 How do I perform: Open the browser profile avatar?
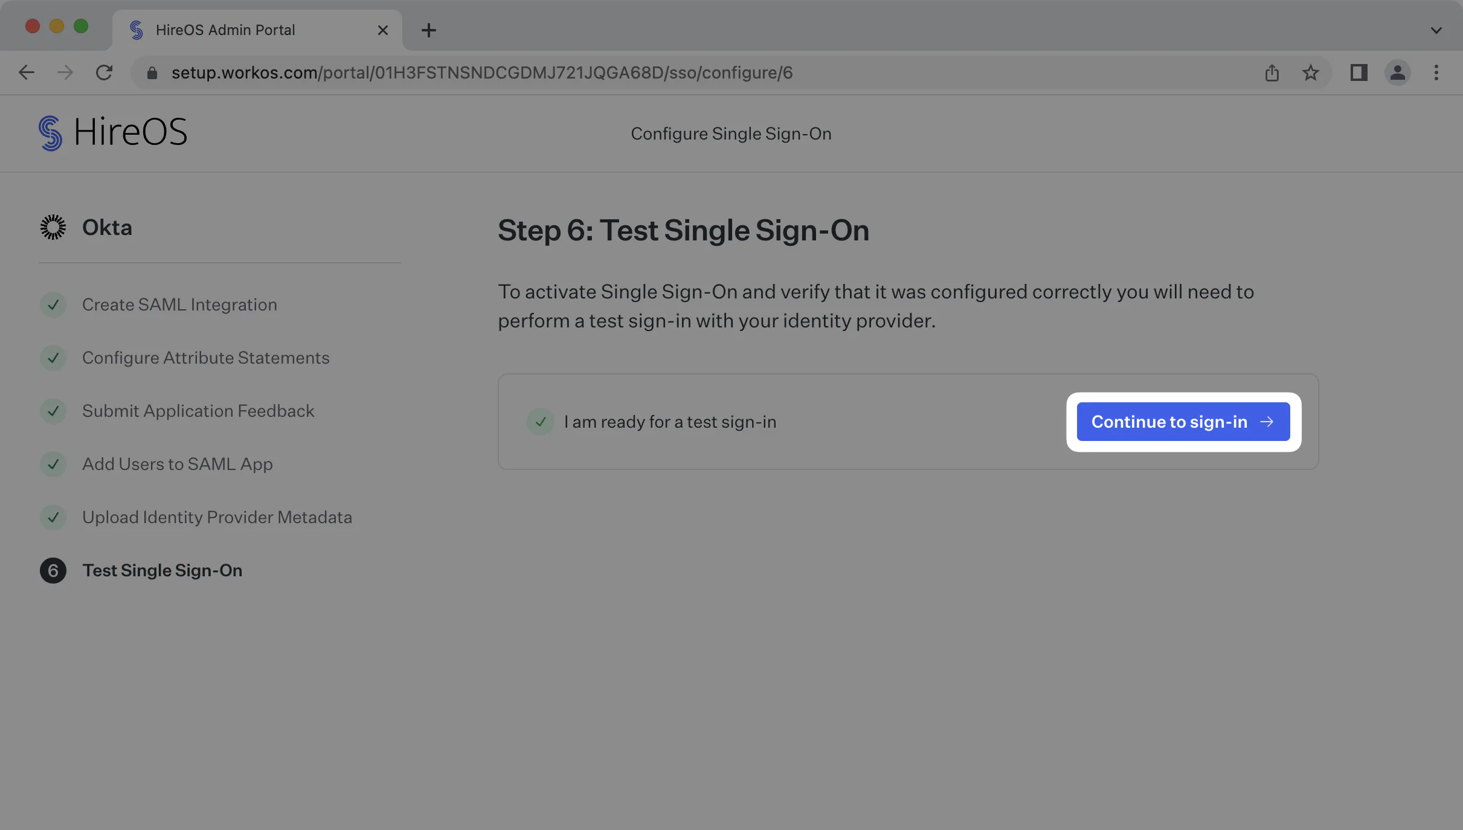1398,72
